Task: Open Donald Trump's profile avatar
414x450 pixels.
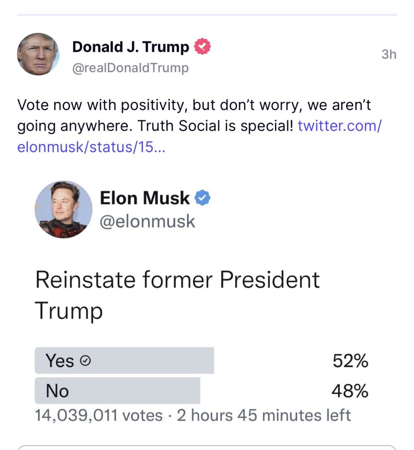Action: coord(38,54)
